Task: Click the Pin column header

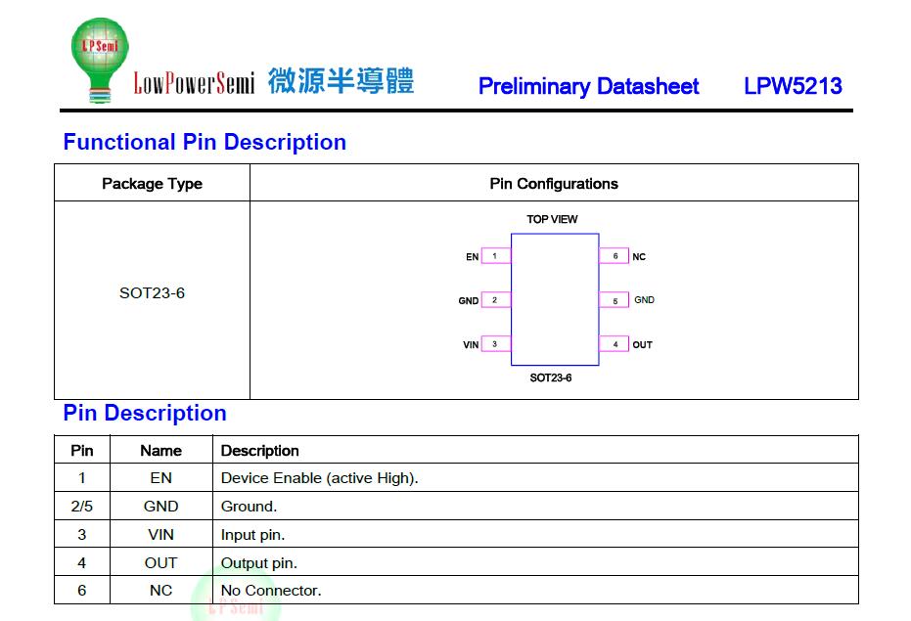Action: tap(82, 450)
